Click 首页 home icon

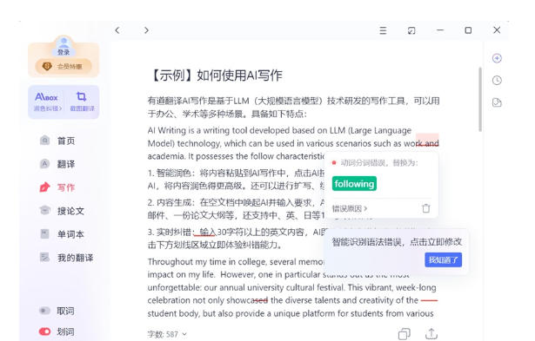coord(44,141)
